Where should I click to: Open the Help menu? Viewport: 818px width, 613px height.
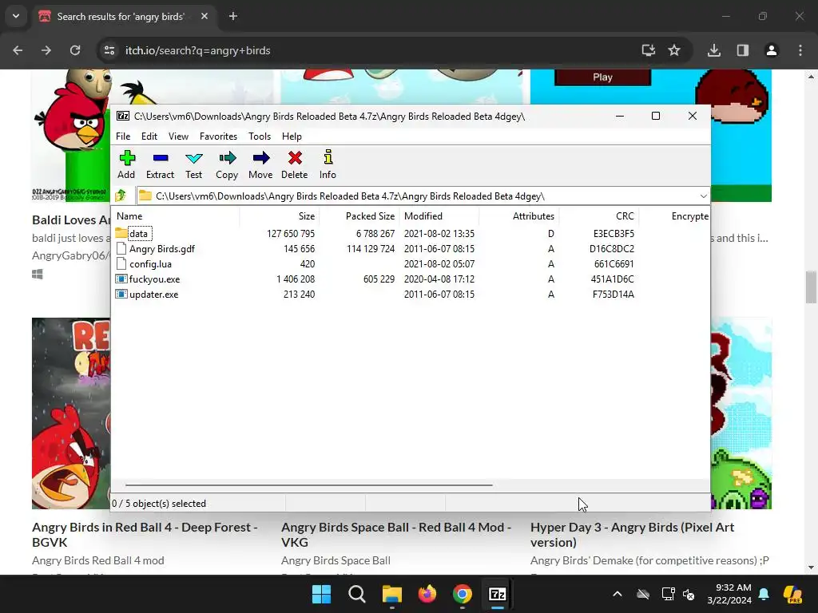click(x=292, y=136)
